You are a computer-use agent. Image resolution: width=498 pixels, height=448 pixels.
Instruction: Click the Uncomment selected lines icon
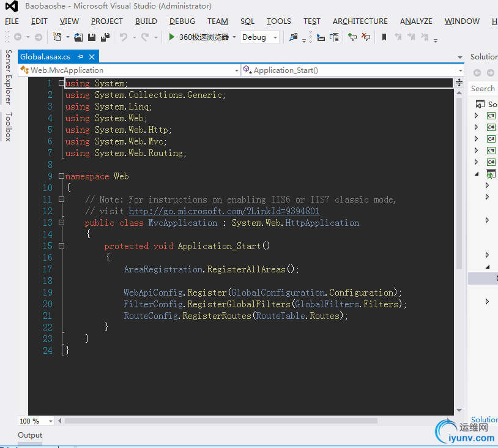(x=366, y=37)
